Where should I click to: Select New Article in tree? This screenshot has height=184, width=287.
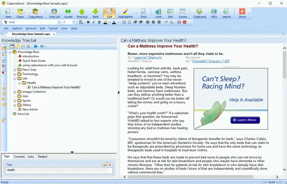click(x=30, y=110)
